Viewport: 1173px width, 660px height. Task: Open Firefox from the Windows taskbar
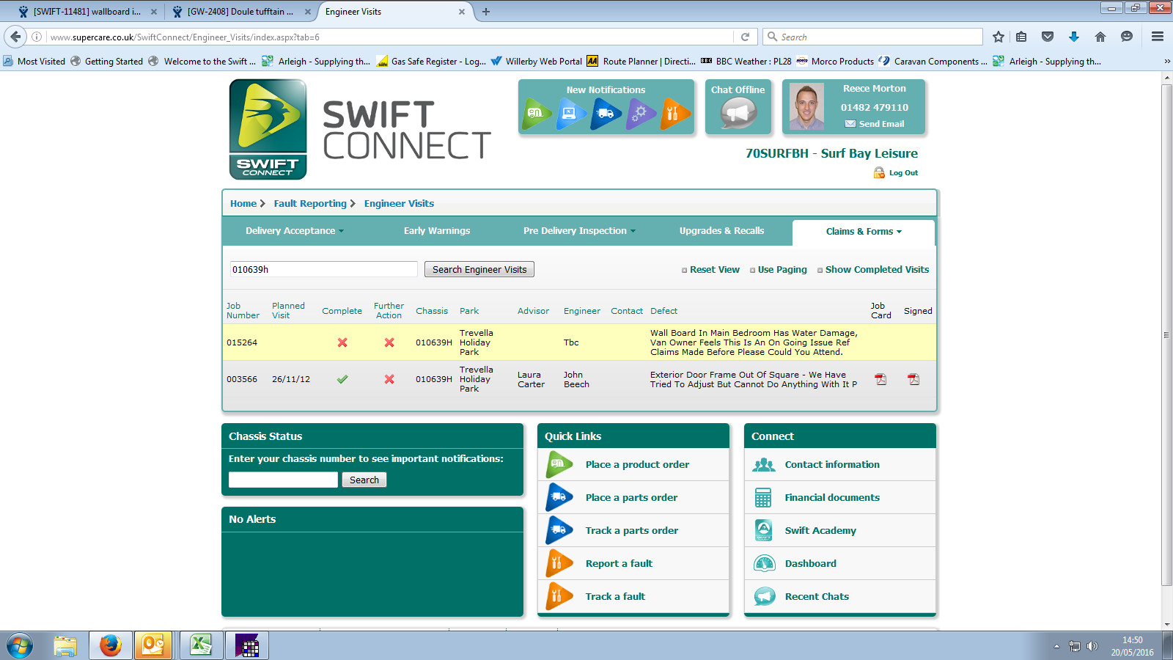tap(111, 645)
